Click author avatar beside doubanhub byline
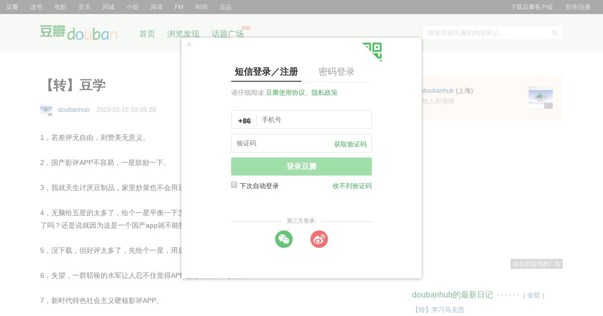Image resolution: width=603 pixels, height=316 pixels. (46, 110)
